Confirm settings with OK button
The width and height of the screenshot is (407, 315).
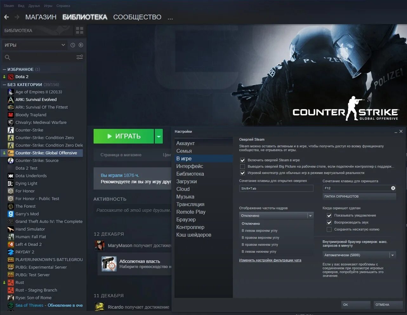coord(356,305)
